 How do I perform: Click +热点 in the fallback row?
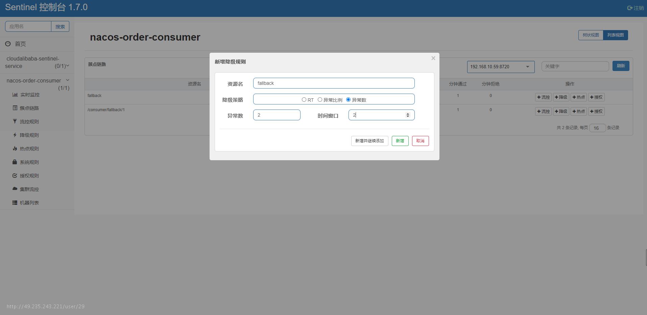click(x=579, y=97)
